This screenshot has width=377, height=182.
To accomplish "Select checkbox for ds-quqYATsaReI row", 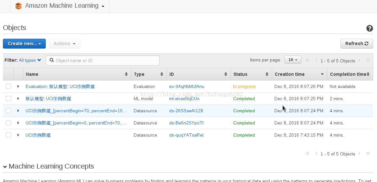I will pyautogui.click(x=8, y=135).
